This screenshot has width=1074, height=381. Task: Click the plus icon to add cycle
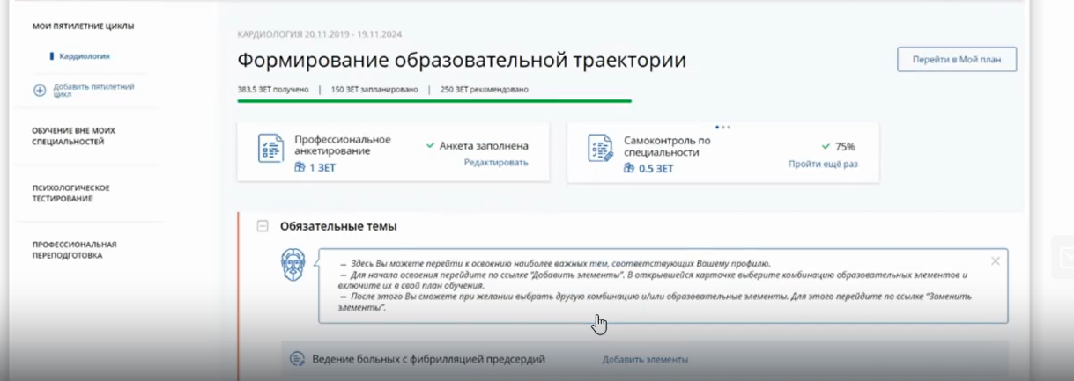(40, 91)
